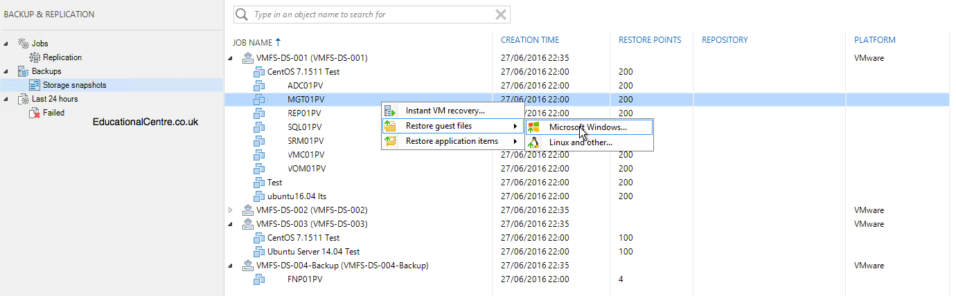Click the VMFS-DS-004-Backup datastore icon
956x296 pixels.
247,266
